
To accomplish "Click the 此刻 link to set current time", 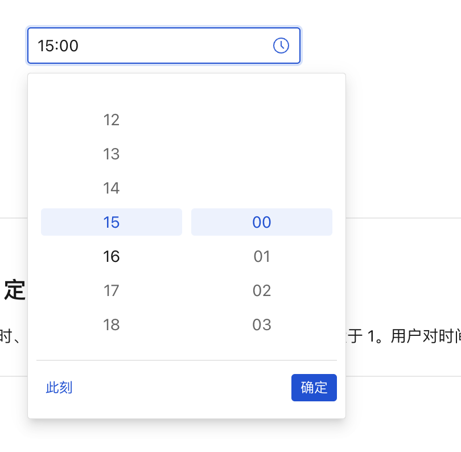I will point(59,388).
